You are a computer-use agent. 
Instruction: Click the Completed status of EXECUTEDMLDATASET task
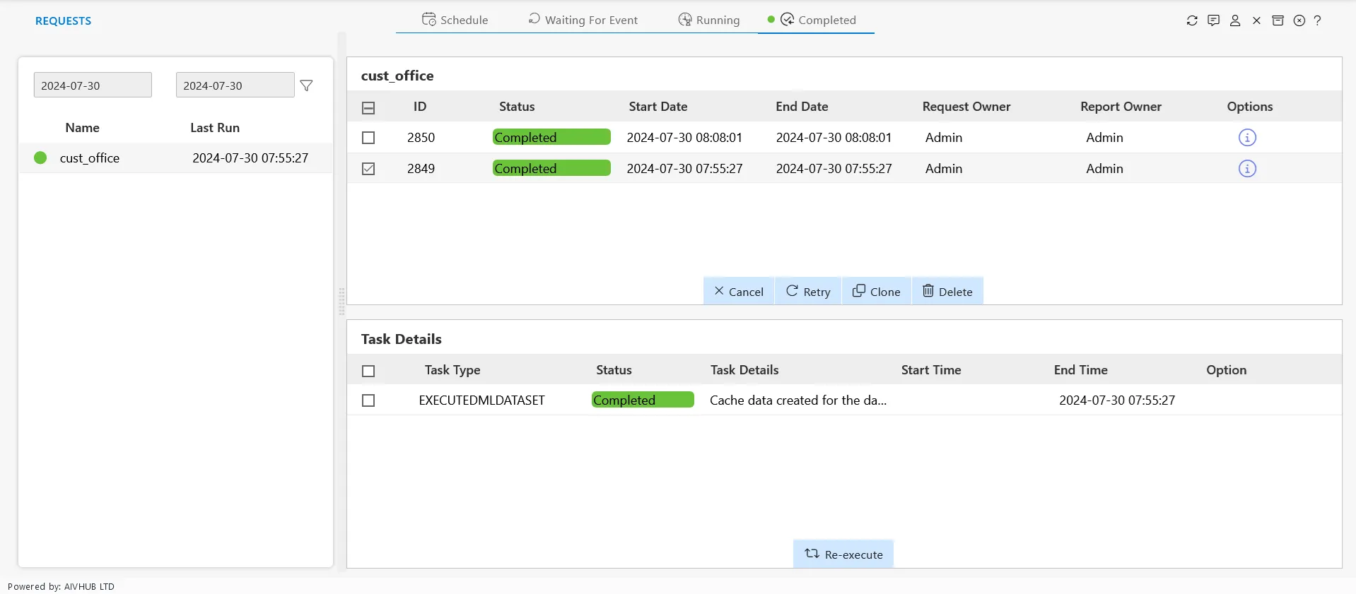[643, 400]
